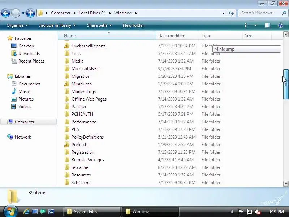
Task: Sort by Type column header
Action: coord(221,36)
